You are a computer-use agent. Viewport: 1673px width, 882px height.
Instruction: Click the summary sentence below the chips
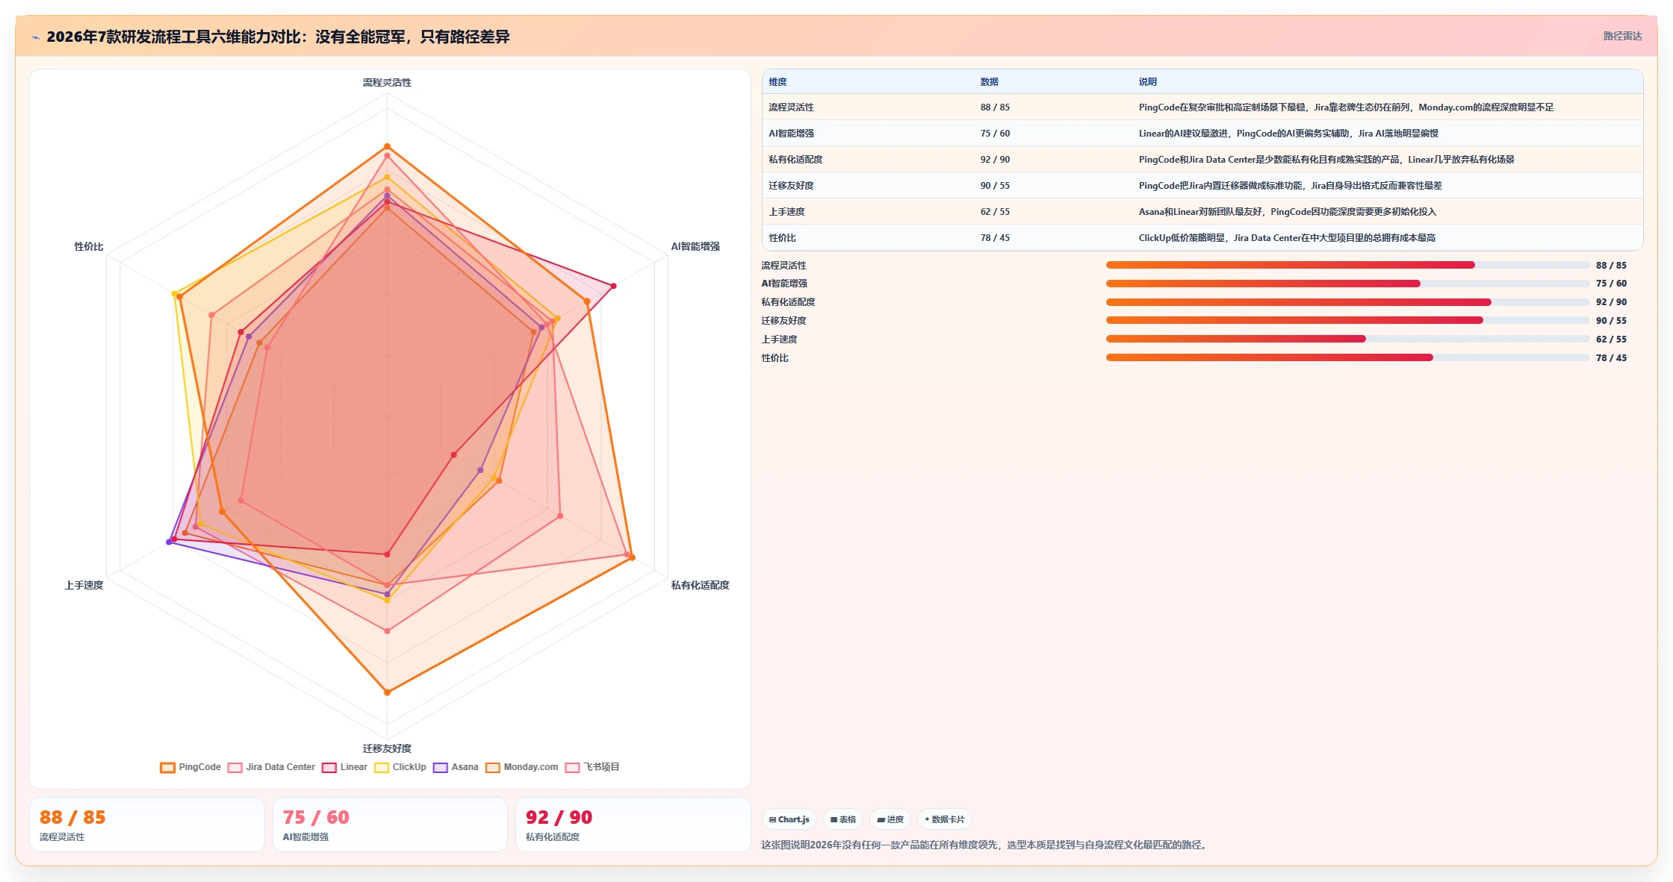[986, 845]
